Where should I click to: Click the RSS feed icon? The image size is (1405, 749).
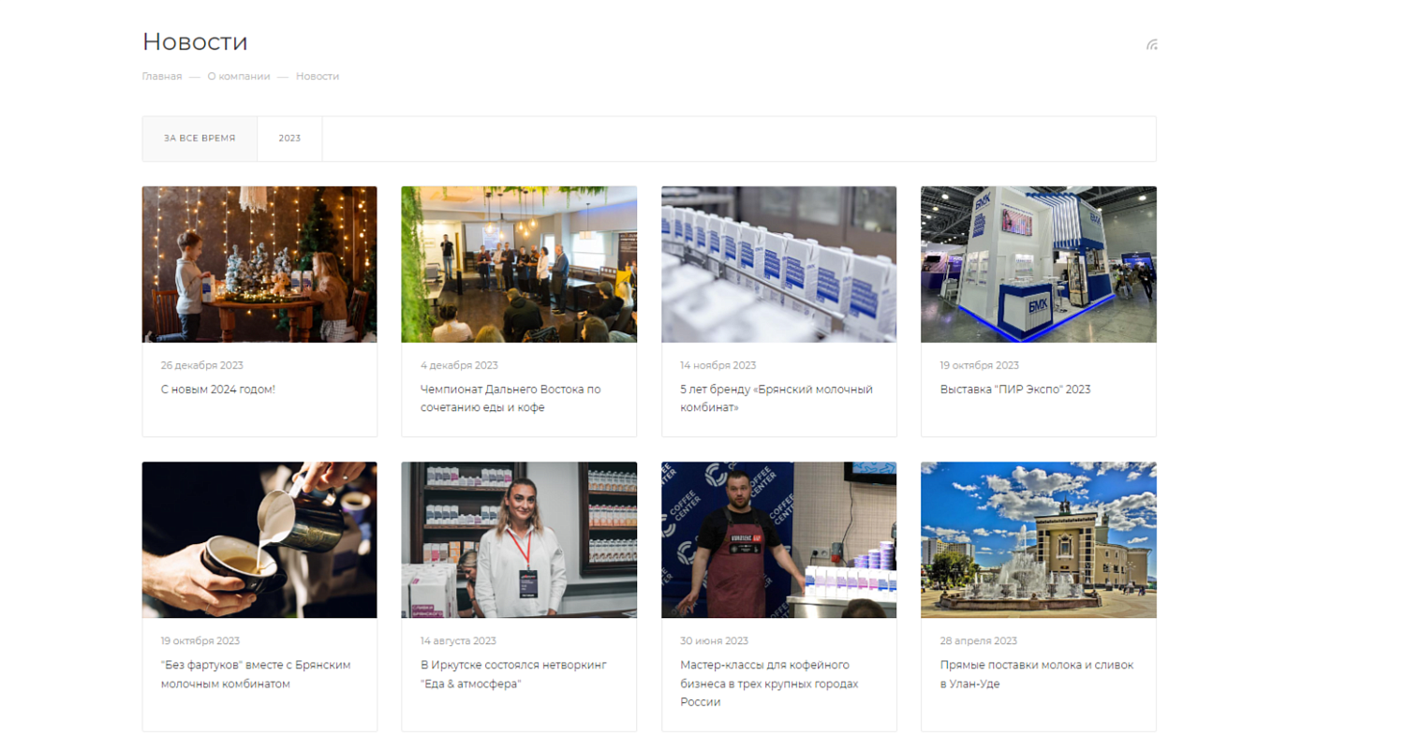pos(1151,45)
